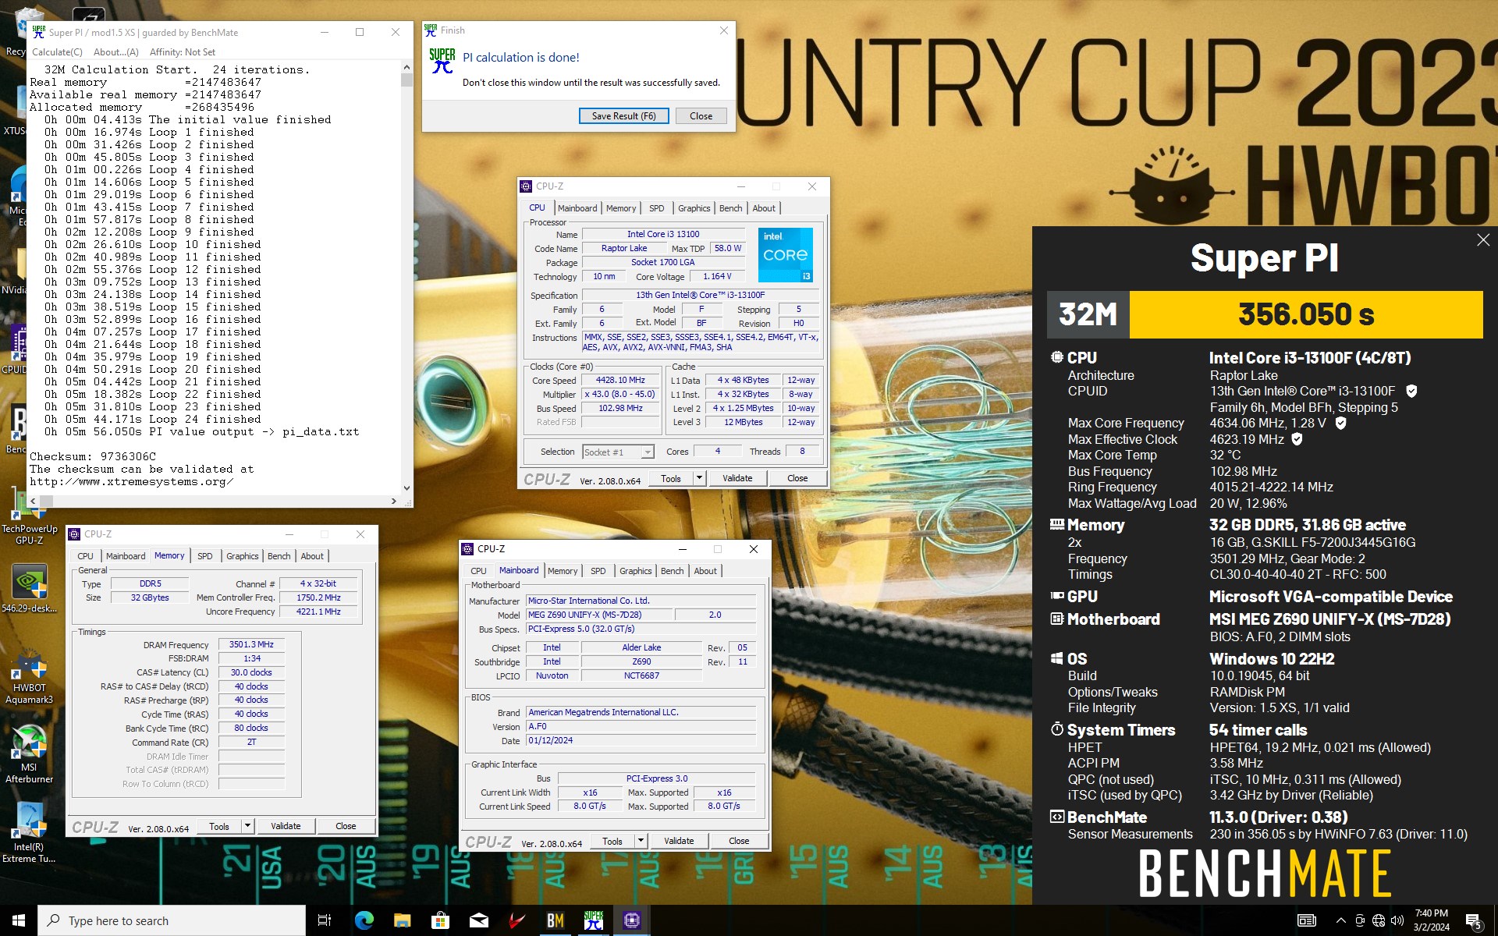Click Validate in CPU-Z CPU window
Viewport: 1498px width, 936px height.
coord(737,478)
